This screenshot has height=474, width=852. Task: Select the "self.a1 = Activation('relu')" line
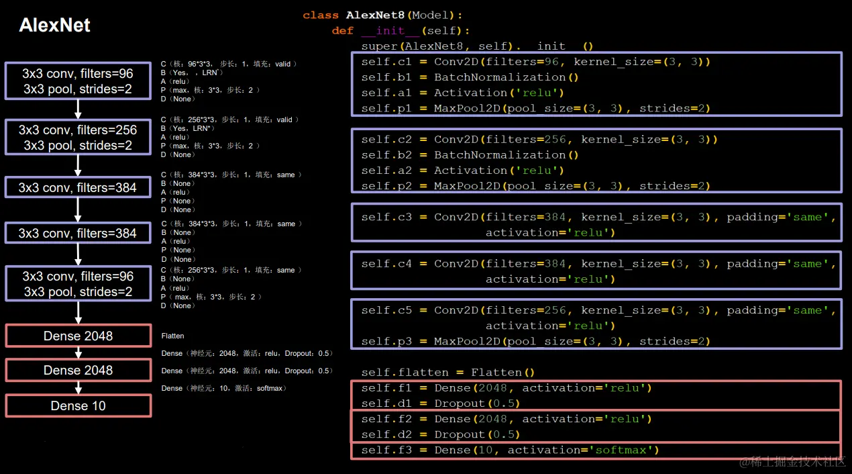tap(462, 93)
